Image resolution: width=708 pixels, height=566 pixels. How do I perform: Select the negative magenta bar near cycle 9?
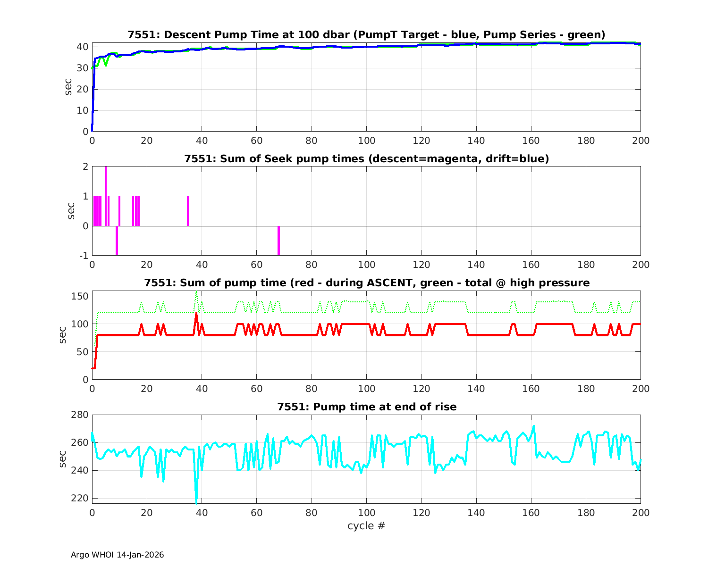pos(117,241)
